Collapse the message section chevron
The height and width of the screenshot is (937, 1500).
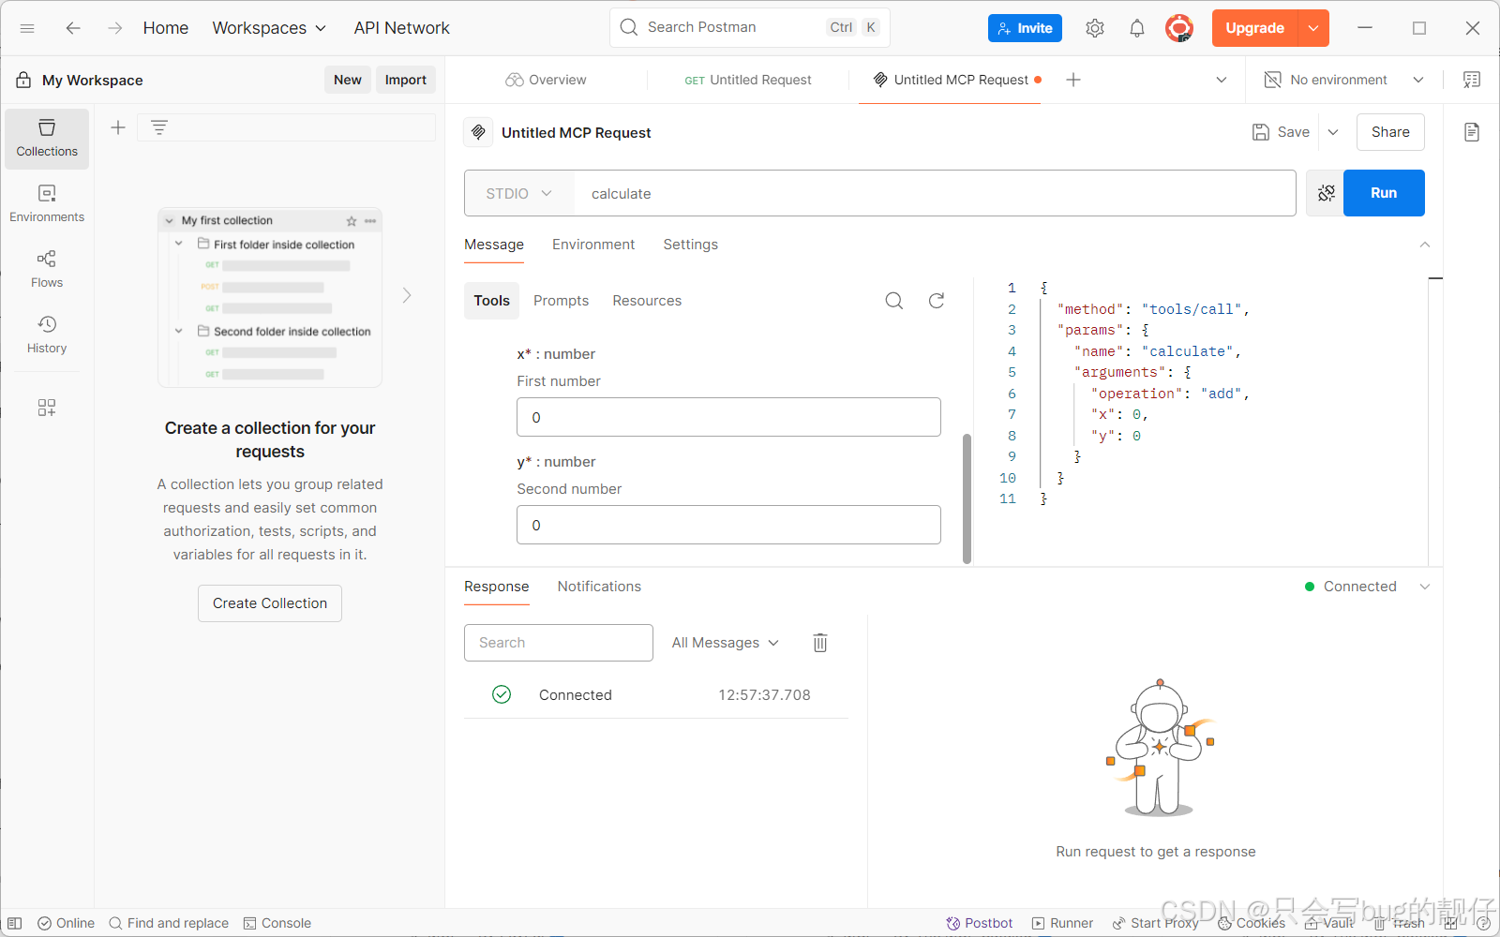tap(1425, 245)
